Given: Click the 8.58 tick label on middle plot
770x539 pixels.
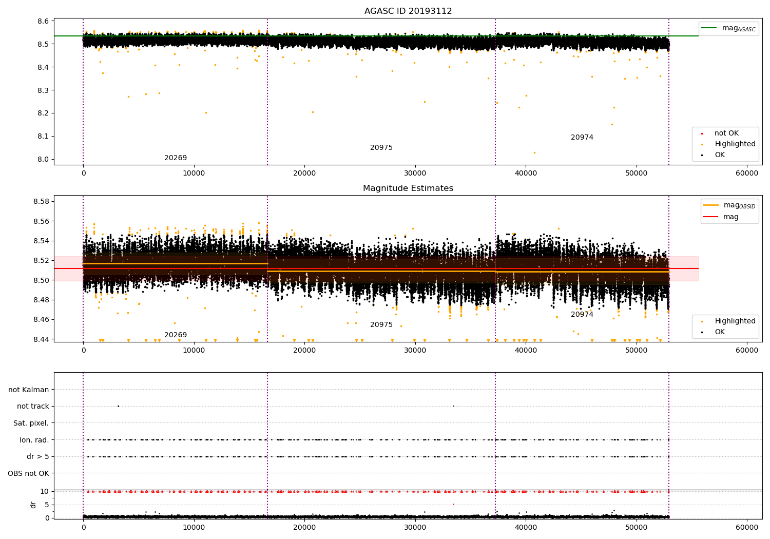Looking at the screenshot, I should click(x=41, y=202).
